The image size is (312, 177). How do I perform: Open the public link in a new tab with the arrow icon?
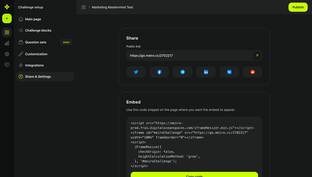click(257, 56)
